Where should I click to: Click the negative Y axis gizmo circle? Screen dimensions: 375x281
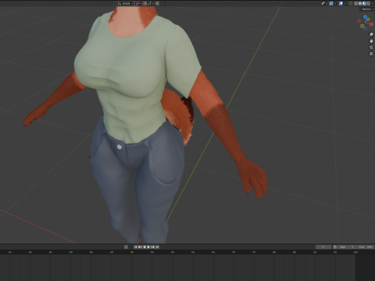pyautogui.click(x=362, y=26)
